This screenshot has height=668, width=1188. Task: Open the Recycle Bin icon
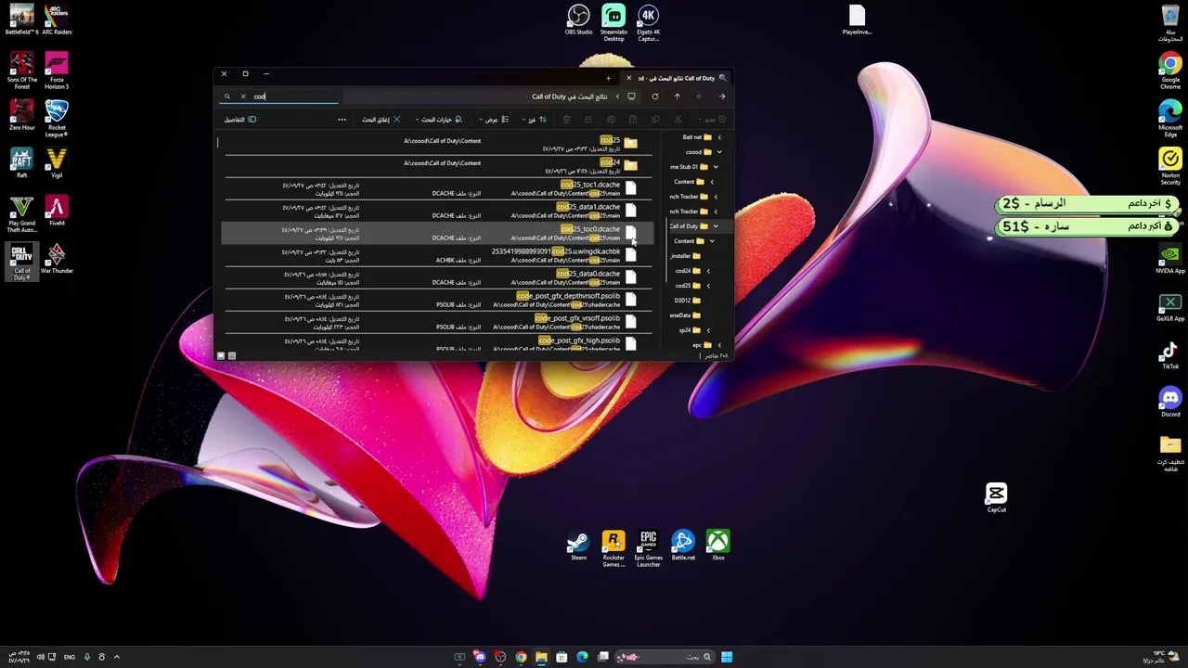[1169, 23]
